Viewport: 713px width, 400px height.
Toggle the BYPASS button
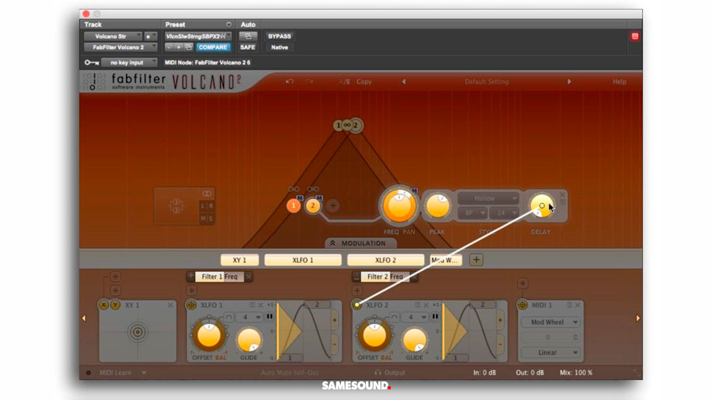[279, 36]
